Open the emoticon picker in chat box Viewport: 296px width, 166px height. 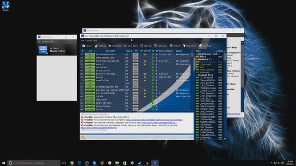[x=83, y=137]
